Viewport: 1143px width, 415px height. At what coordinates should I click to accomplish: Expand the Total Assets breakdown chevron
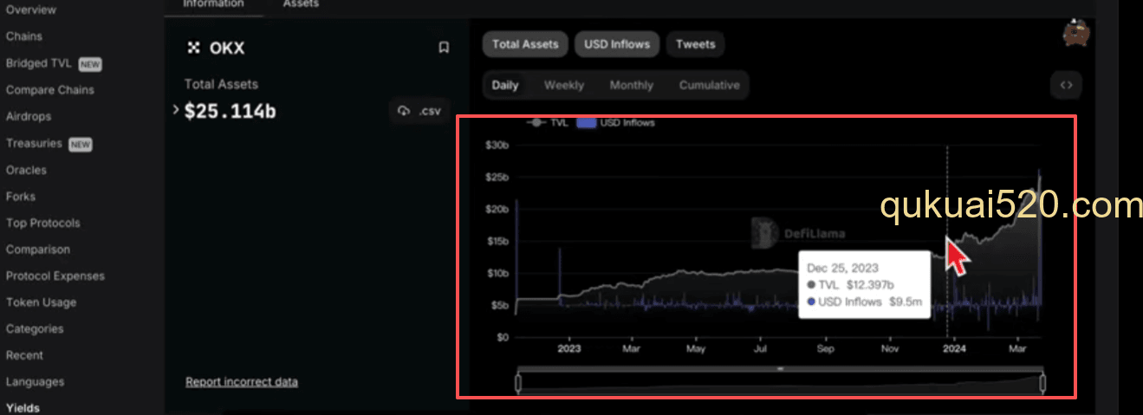tap(176, 110)
